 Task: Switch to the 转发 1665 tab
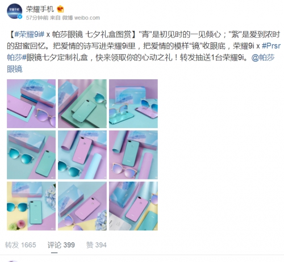coord(20,245)
